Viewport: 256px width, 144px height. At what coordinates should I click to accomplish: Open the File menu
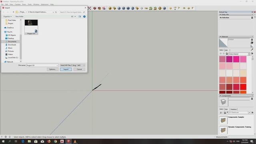2,4
